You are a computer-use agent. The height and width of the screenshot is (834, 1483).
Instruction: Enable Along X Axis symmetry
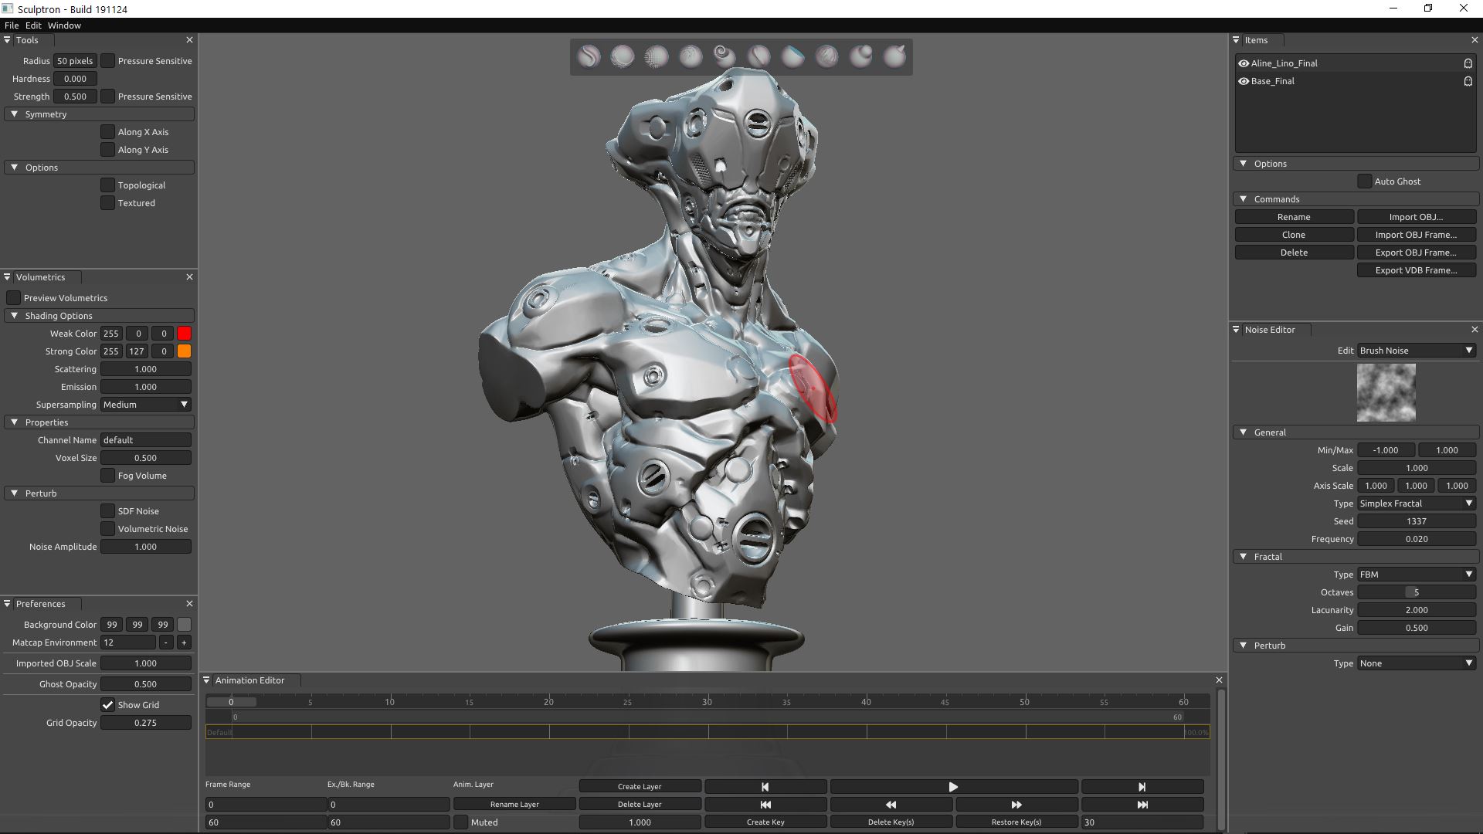pyautogui.click(x=108, y=132)
